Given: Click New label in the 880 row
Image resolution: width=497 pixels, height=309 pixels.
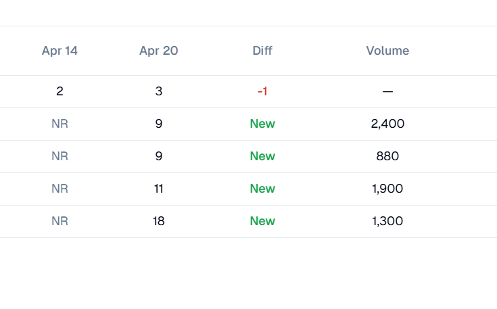Looking at the screenshot, I should click(262, 156).
